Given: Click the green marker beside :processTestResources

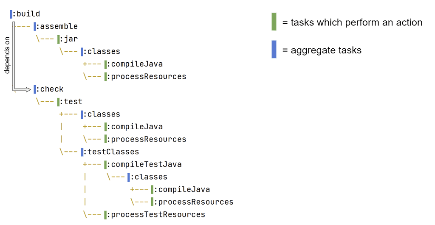Looking at the screenshot, I should [x=106, y=214].
